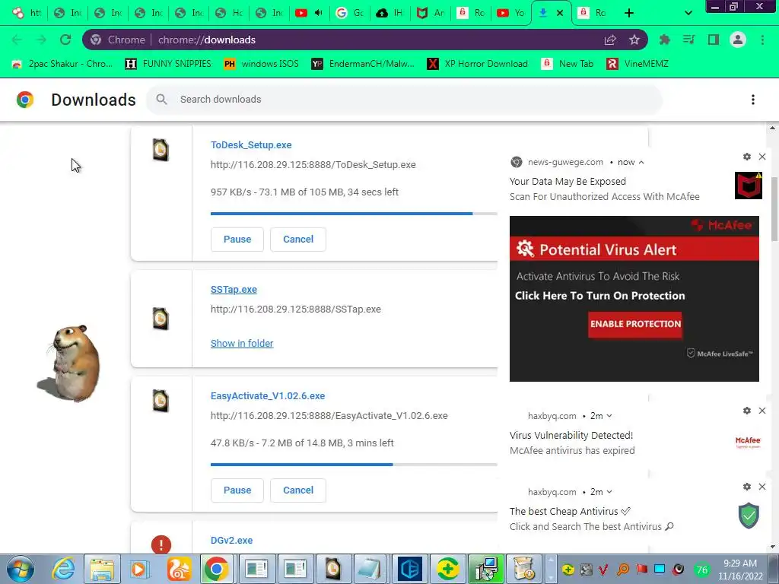Open the SSTap.exe file link

click(x=234, y=290)
